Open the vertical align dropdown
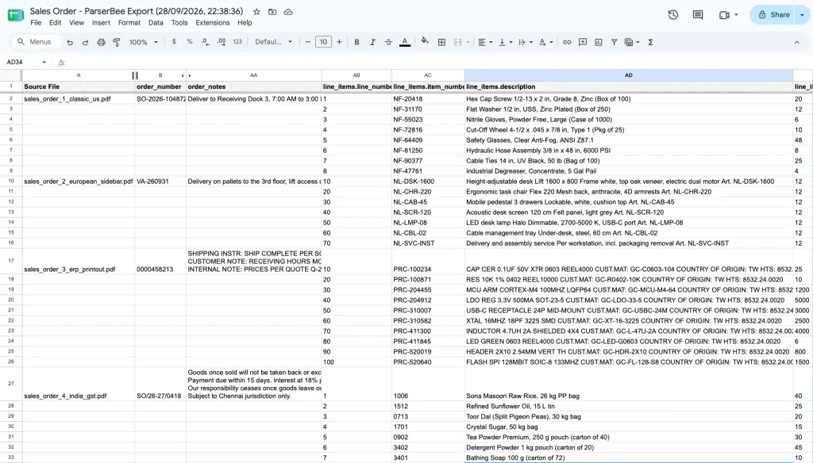This screenshot has height=463, width=813. pos(505,42)
